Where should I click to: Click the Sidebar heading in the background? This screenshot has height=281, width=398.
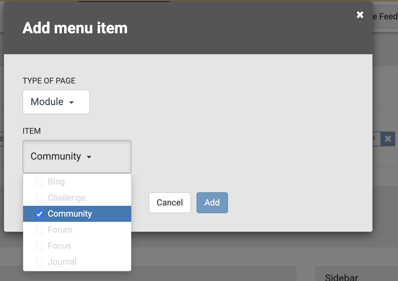(x=341, y=277)
